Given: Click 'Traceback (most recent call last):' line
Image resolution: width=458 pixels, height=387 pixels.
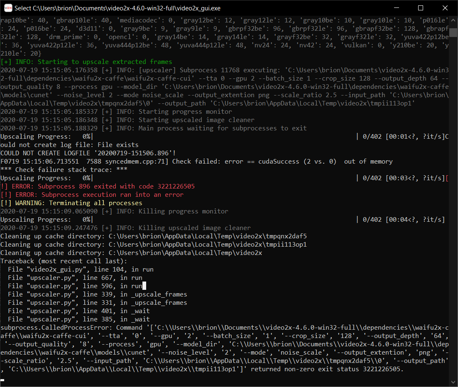Looking at the screenshot, I should [x=64, y=261].
